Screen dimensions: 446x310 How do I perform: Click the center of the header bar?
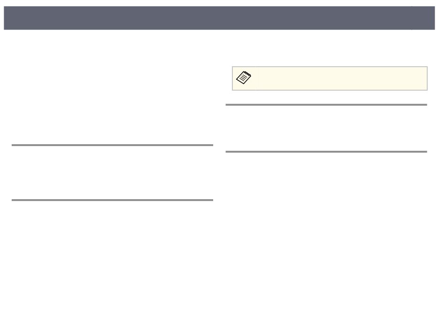point(219,18)
